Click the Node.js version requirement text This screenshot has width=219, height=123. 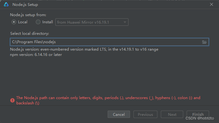point(84,49)
